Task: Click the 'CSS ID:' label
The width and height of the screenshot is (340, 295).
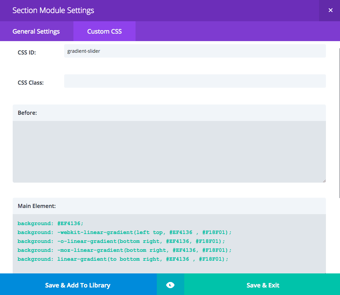Action: tap(27, 53)
